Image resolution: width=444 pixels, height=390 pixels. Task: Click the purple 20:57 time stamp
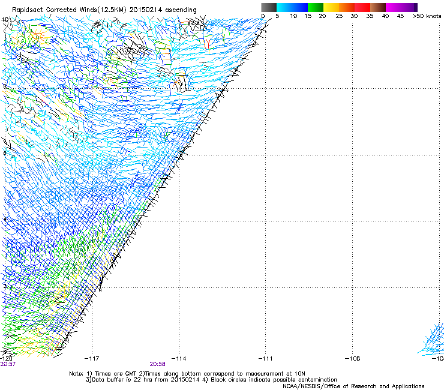pos(8,364)
